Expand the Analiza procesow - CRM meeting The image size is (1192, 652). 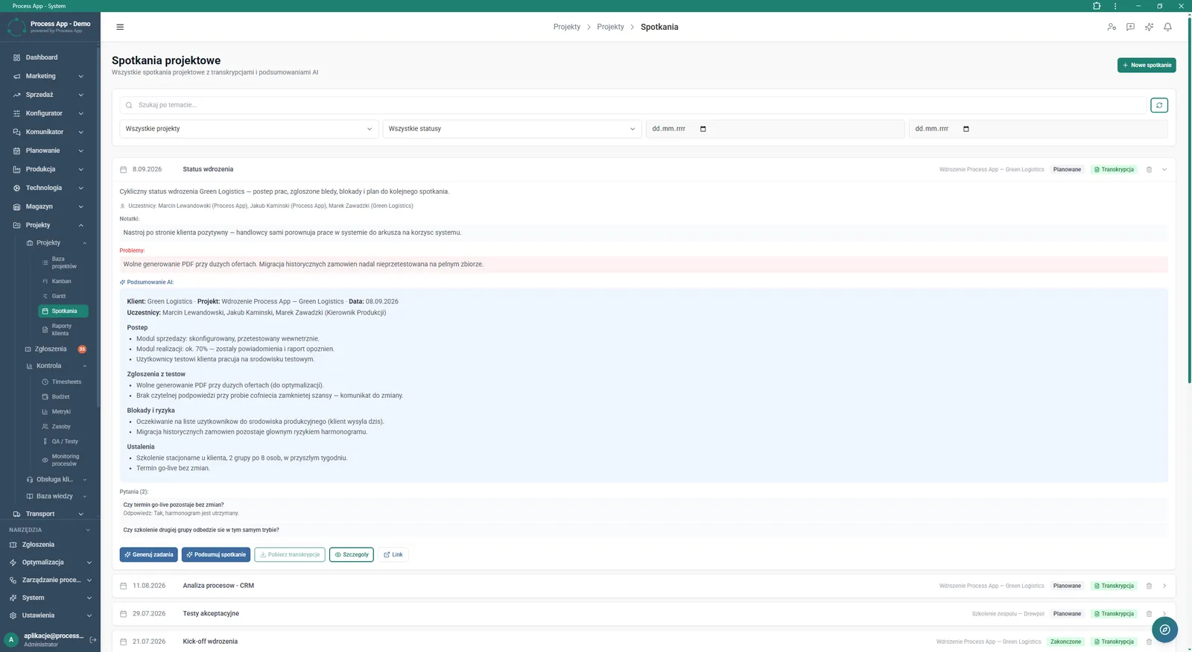pyautogui.click(x=1164, y=586)
